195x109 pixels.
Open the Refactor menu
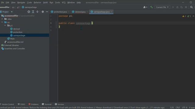point(37,2)
